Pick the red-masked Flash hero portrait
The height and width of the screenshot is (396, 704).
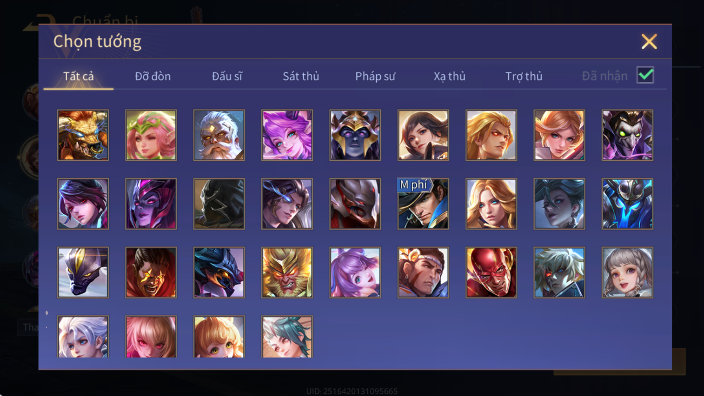coord(491,272)
